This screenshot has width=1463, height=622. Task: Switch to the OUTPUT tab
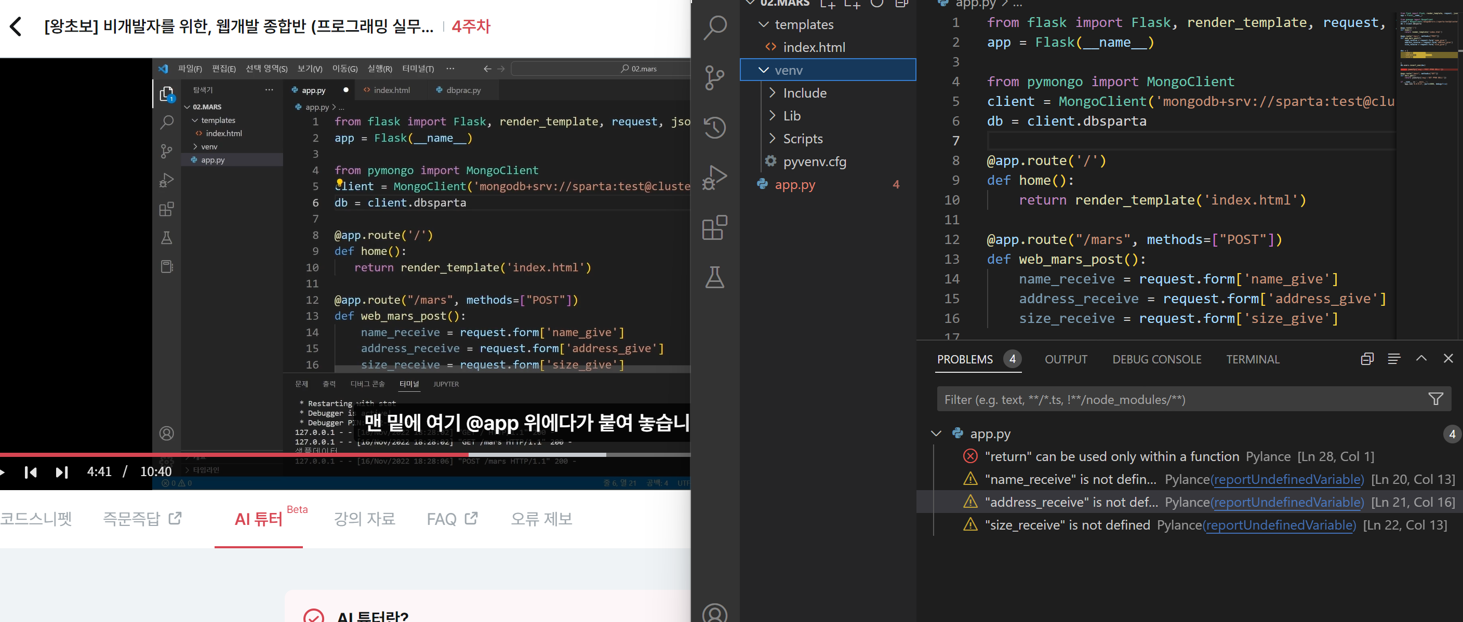coord(1066,359)
